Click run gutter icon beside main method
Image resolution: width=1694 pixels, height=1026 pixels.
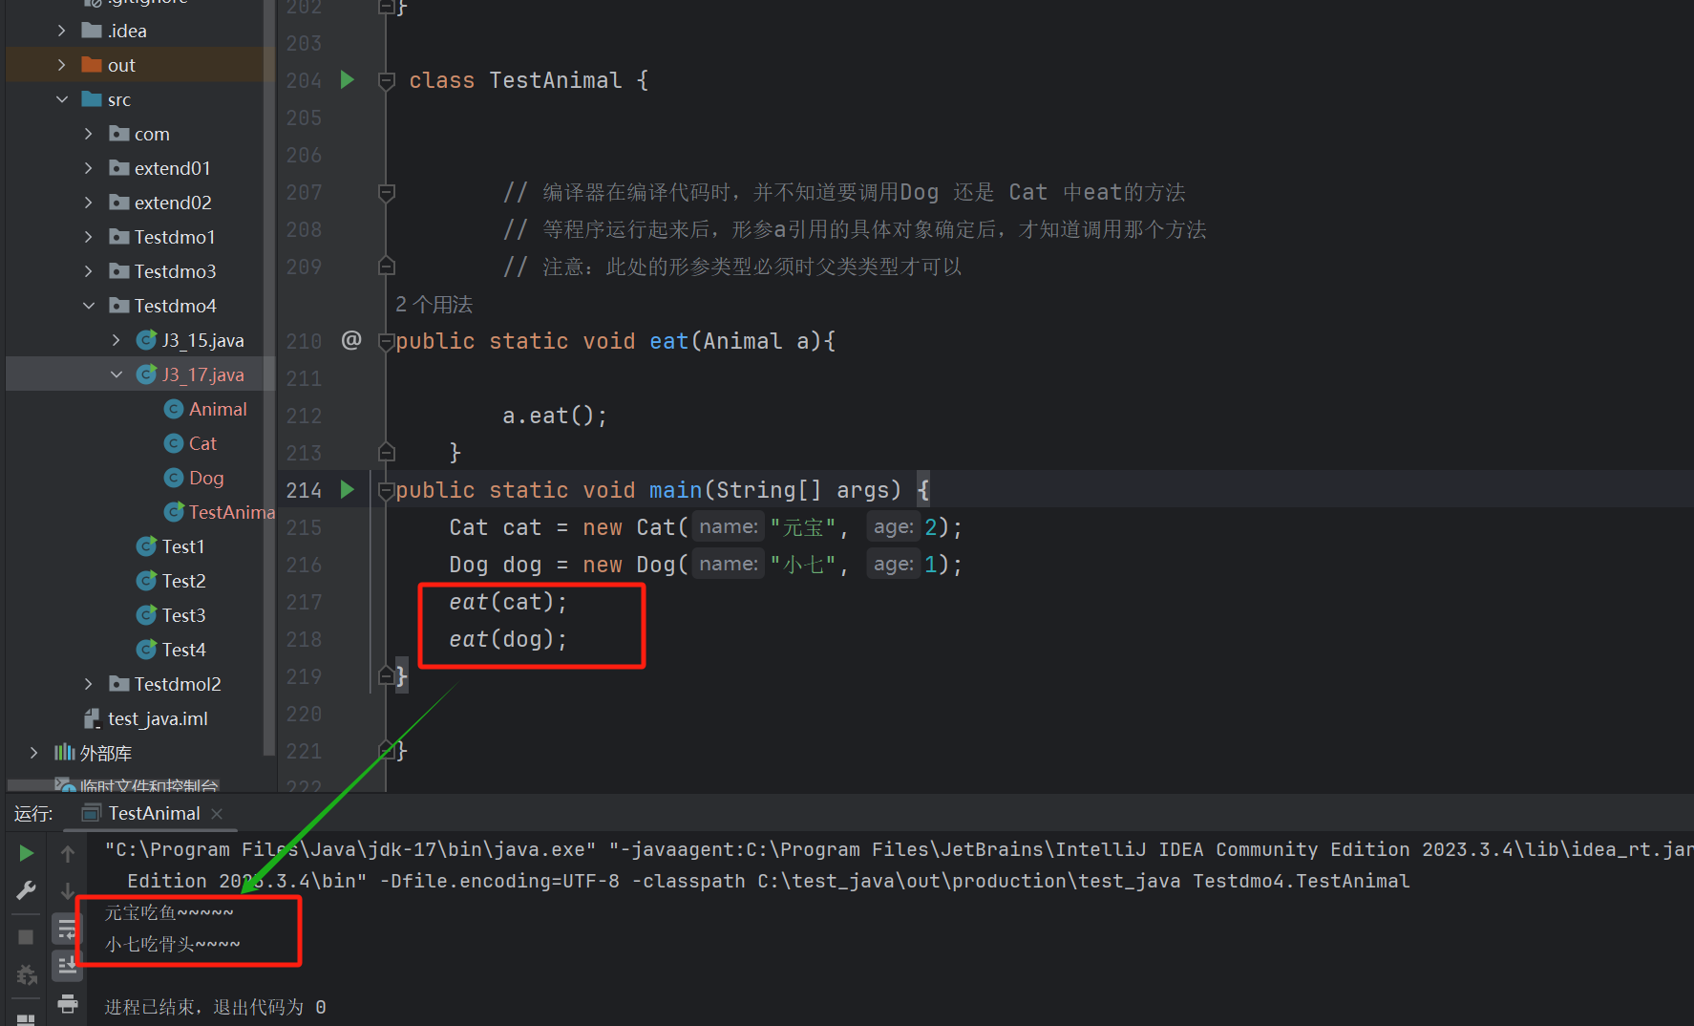[348, 490]
